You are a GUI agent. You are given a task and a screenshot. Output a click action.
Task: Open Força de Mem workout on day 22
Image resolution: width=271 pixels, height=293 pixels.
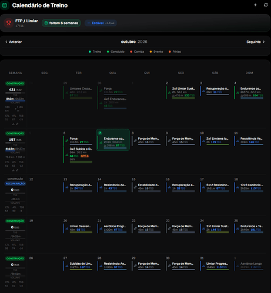coord(146,228)
